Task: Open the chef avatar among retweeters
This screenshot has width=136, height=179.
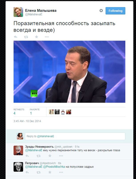Action: pos(63,112)
